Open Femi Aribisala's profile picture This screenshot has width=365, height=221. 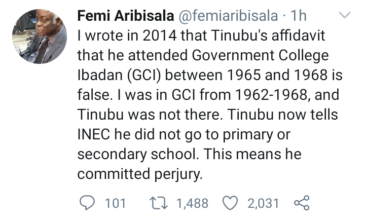coord(40,36)
